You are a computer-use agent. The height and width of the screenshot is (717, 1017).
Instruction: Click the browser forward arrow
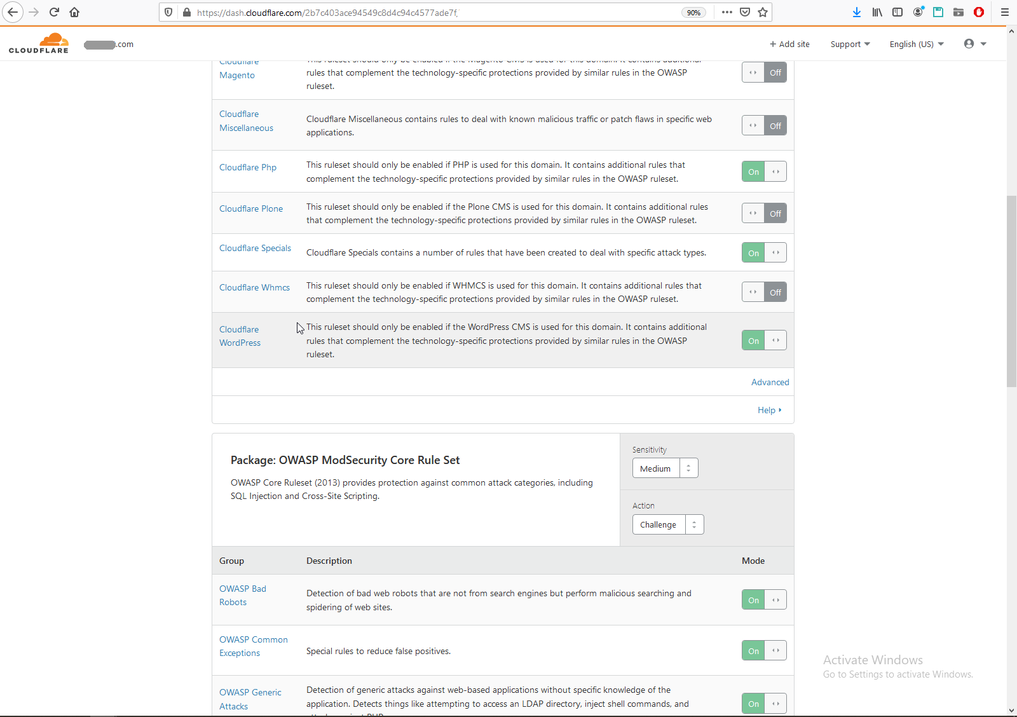coord(34,12)
